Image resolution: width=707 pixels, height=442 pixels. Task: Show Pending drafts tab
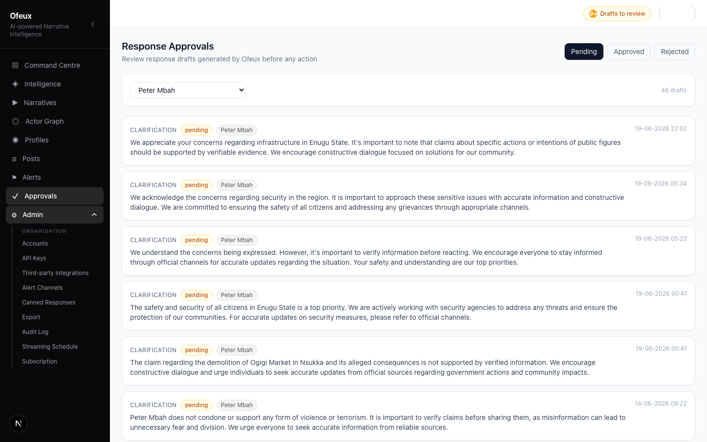click(584, 52)
